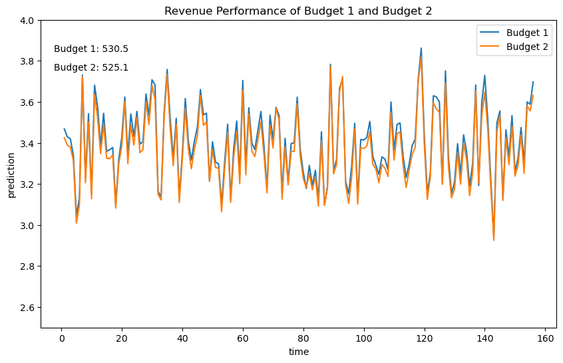
Task: Click the x-axis tick label 40
Action: 182,339
